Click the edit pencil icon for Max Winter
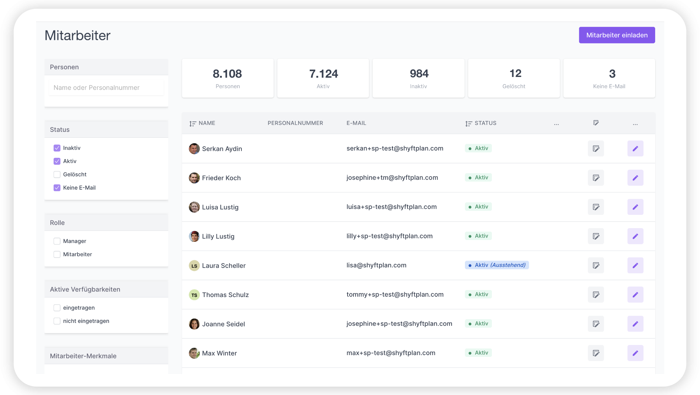 [635, 353]
